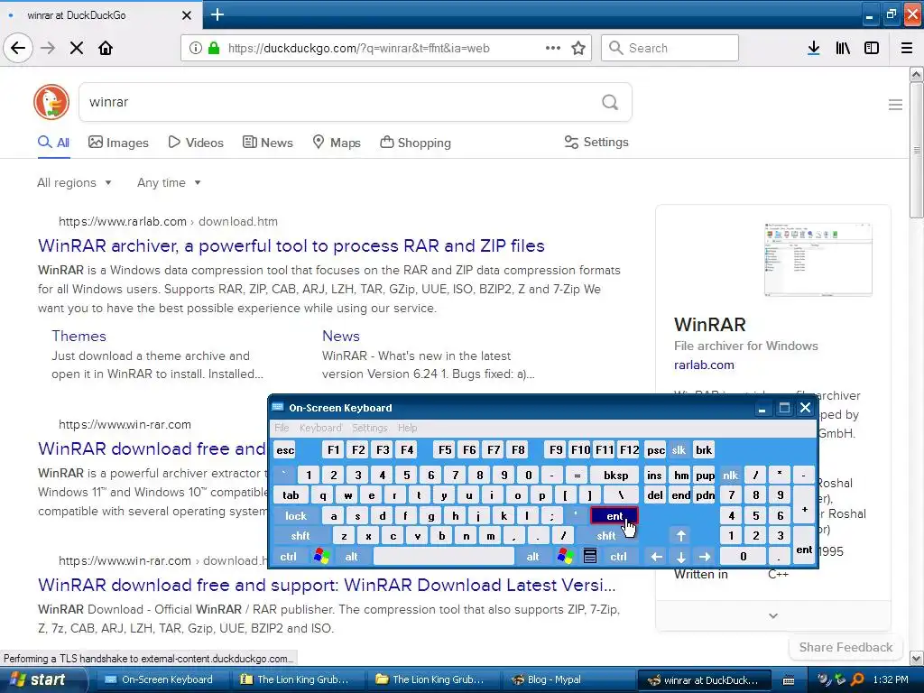Open the browser home page
924x693 pixels.
[x=106, y=49]
